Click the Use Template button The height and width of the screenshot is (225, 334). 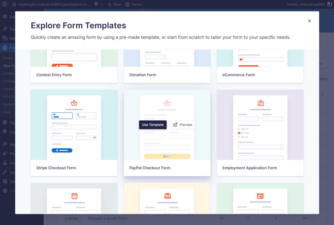coord(153,124)
